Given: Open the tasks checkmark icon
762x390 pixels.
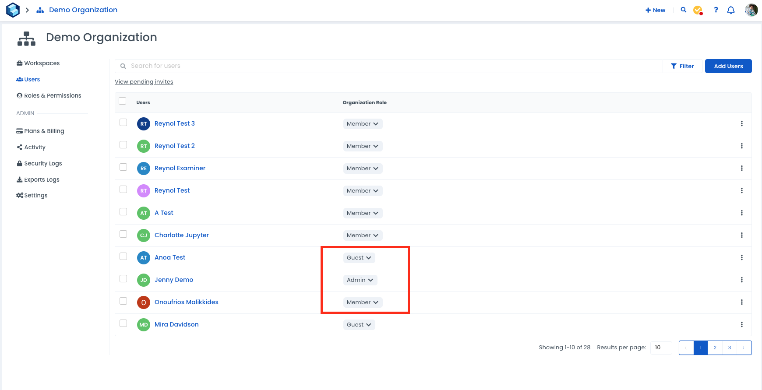Looking at the screenshot, I should pos(698,10).
